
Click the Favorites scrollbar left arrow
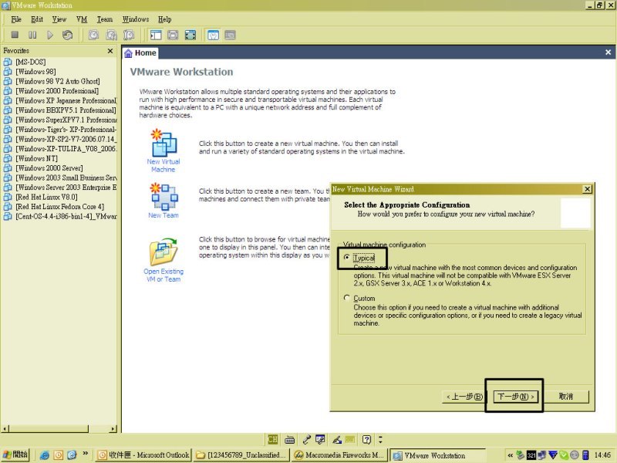(x=5, y=428)
